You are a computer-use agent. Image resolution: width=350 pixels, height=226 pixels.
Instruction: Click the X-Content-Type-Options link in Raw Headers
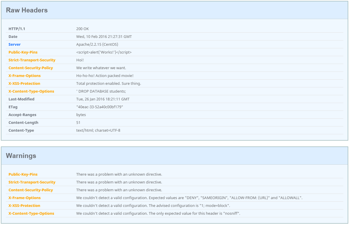pyautogui.click(x=31, y=91)
